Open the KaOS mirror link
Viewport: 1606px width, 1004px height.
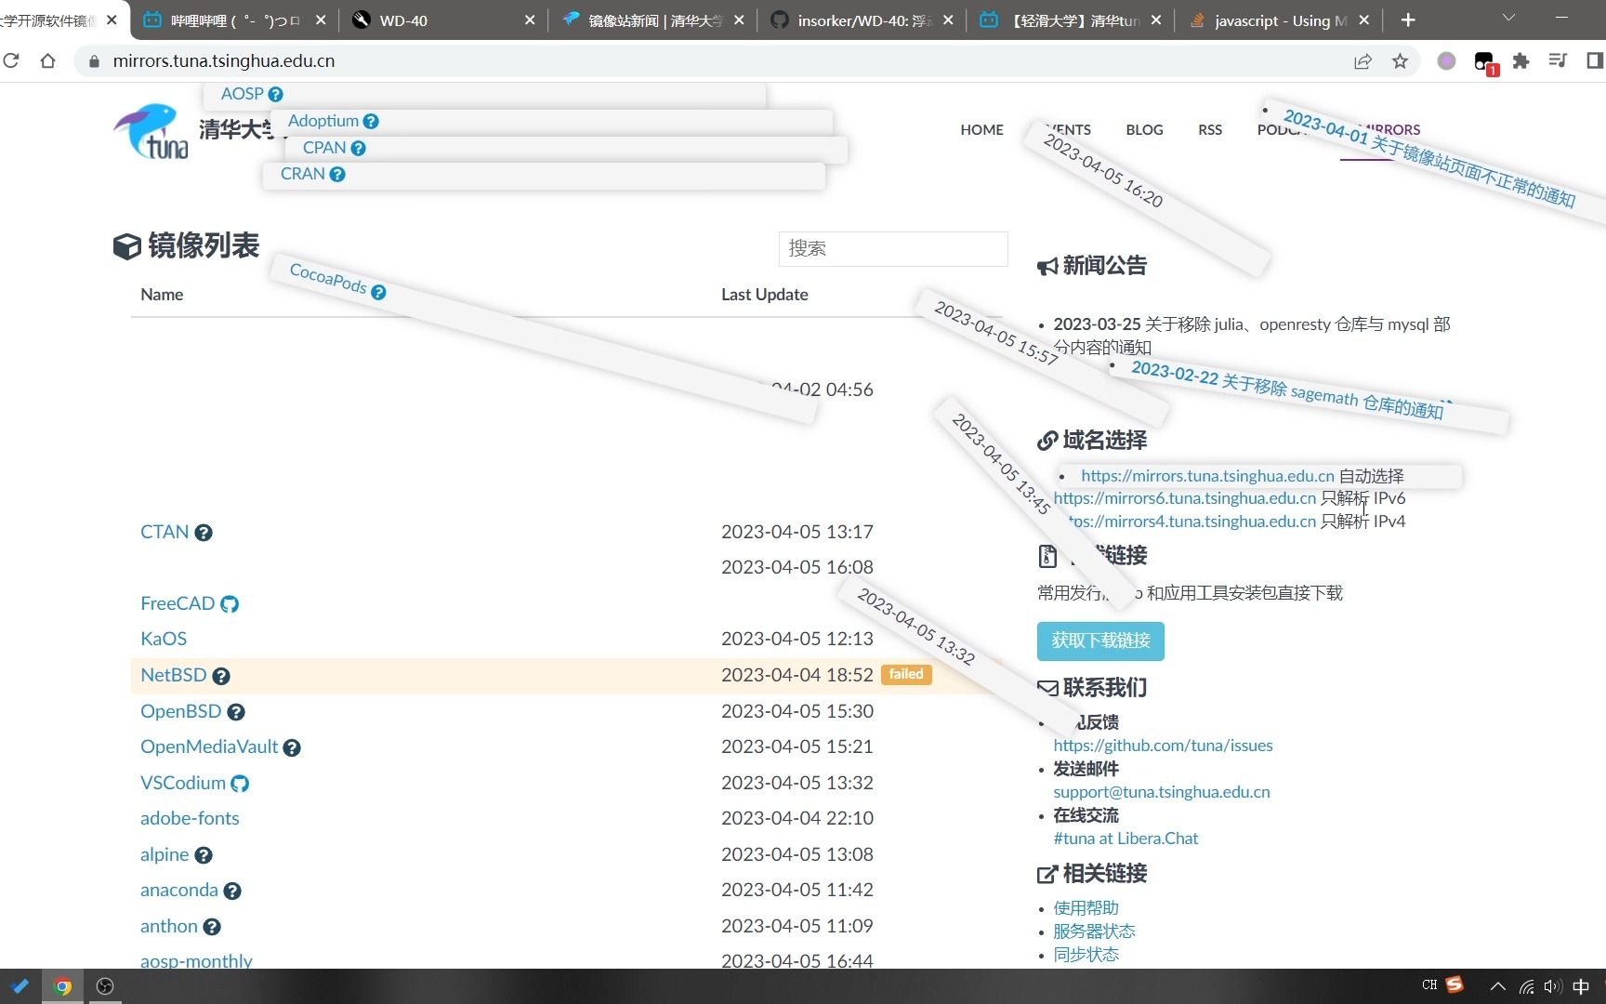(164, 639)
